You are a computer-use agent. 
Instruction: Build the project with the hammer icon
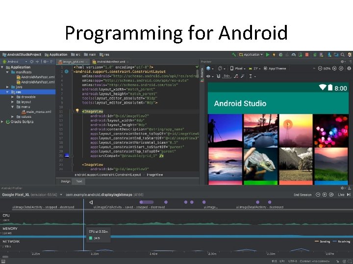point(234,55)
